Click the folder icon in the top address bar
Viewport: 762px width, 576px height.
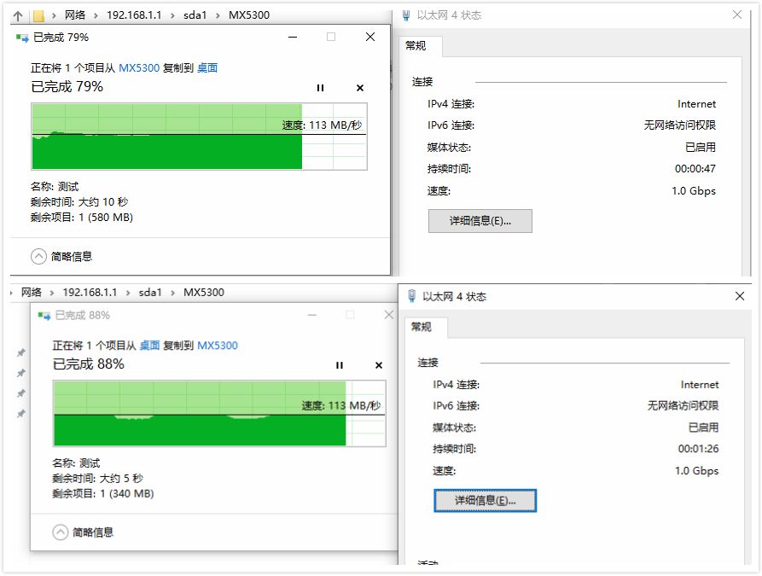coord(38,16)
